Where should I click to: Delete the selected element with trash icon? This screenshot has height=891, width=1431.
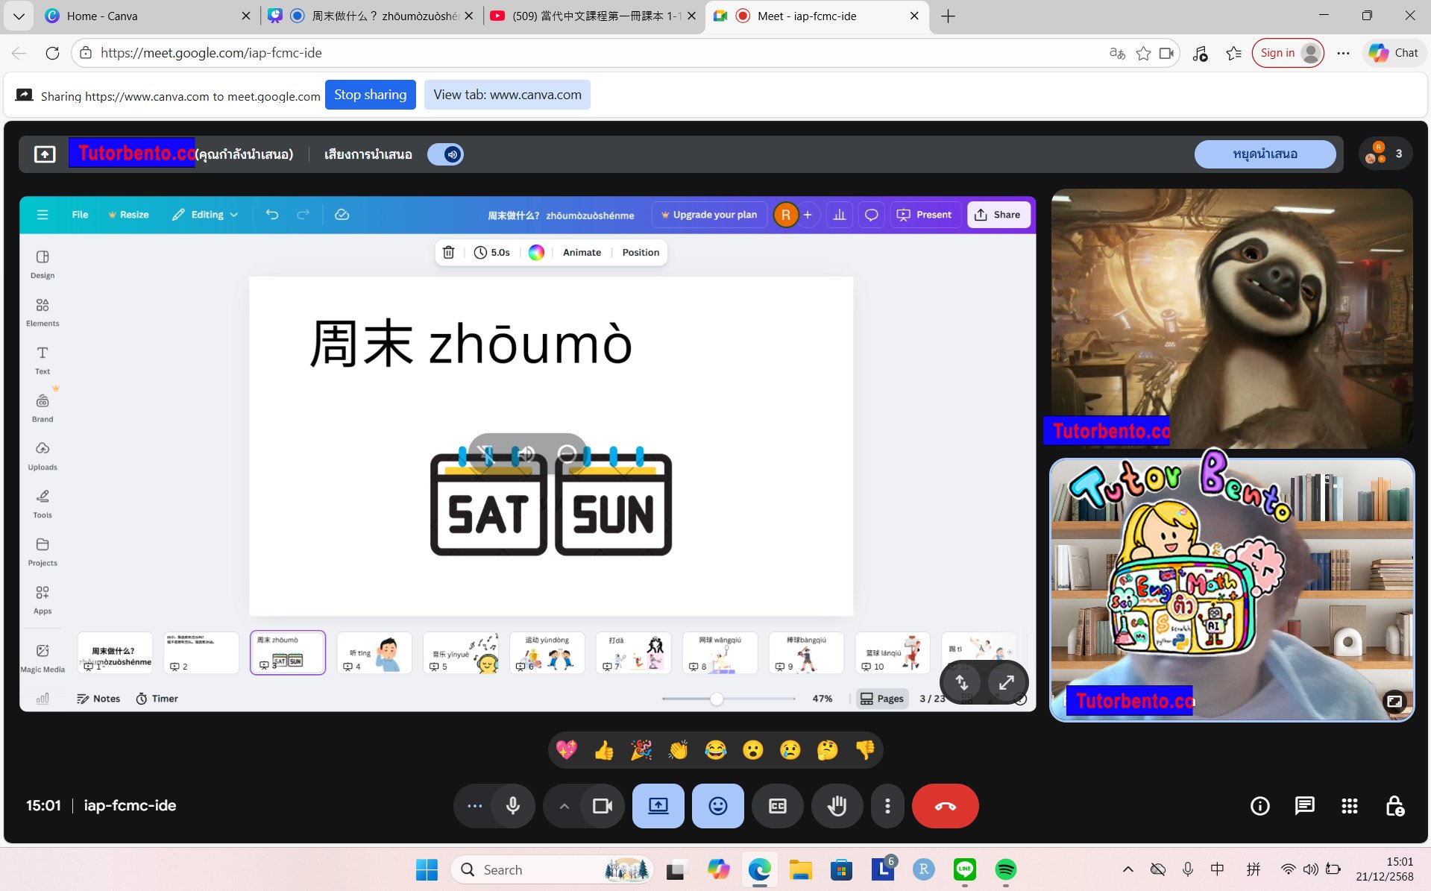pyautogui.click(x=448, y=252)
